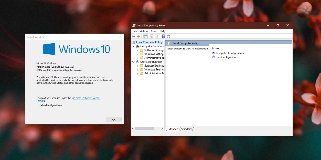Click the Export List toolbar icon
Image resolution: width=321 pixels, height=160 pixels.
157,36
